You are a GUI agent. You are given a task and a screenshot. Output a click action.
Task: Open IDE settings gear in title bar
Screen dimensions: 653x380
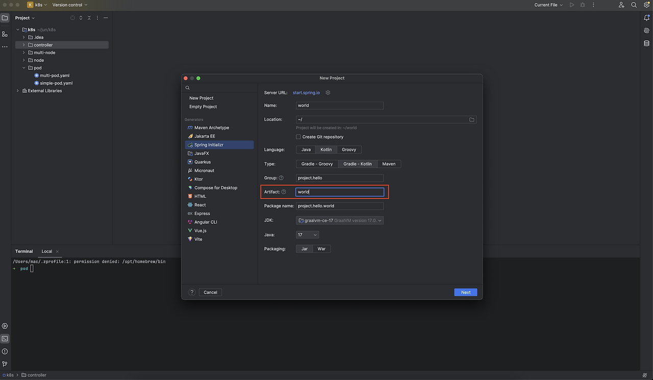(646, 5)
